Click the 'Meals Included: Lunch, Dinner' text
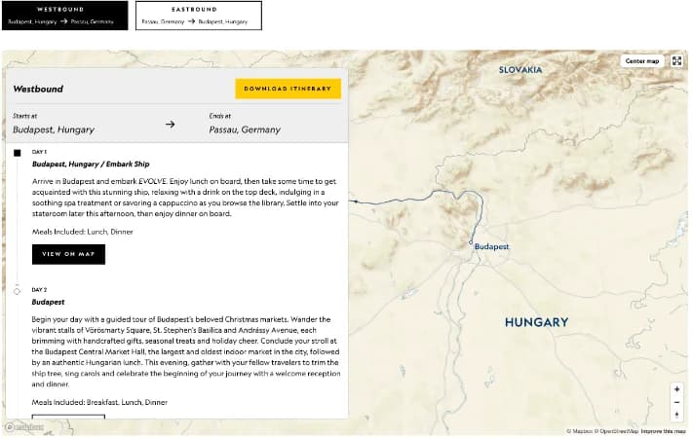Image resolution: width=692 pixels, height=438 pixels. (x=82, y=232)
